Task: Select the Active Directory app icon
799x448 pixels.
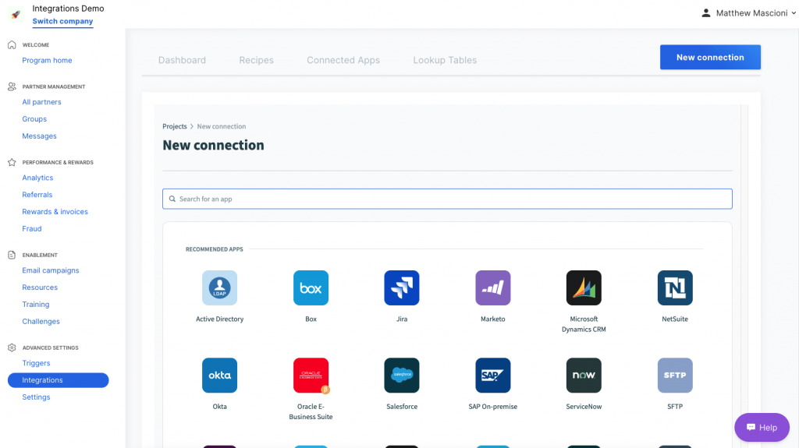Action: coord(219,287)
